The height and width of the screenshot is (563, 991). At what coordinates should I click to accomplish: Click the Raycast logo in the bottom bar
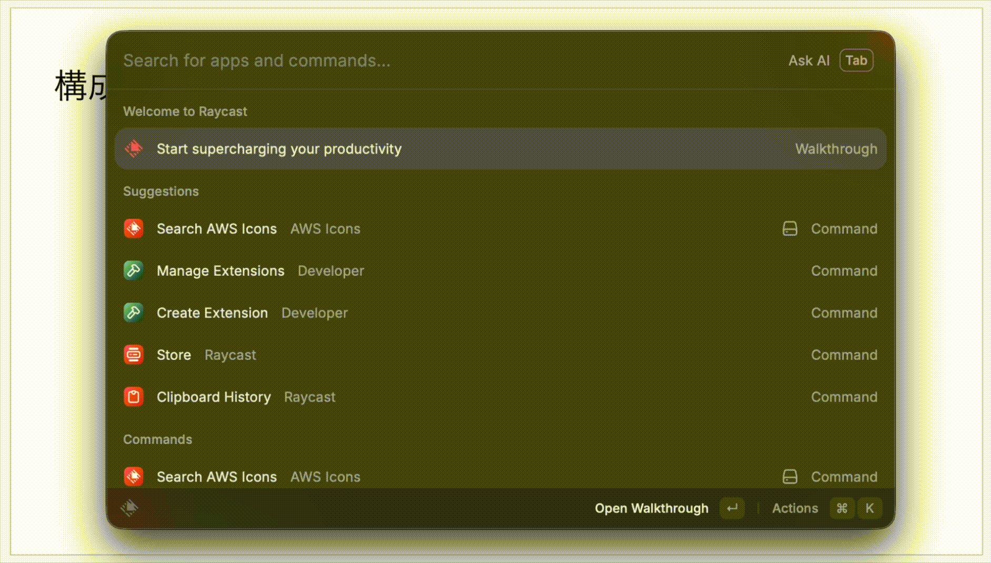coord(129,508)
